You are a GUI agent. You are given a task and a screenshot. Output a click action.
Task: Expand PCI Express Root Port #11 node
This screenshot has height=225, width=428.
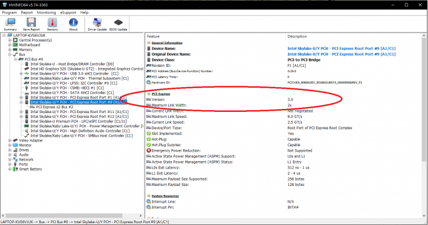click(x=21, y=112)
